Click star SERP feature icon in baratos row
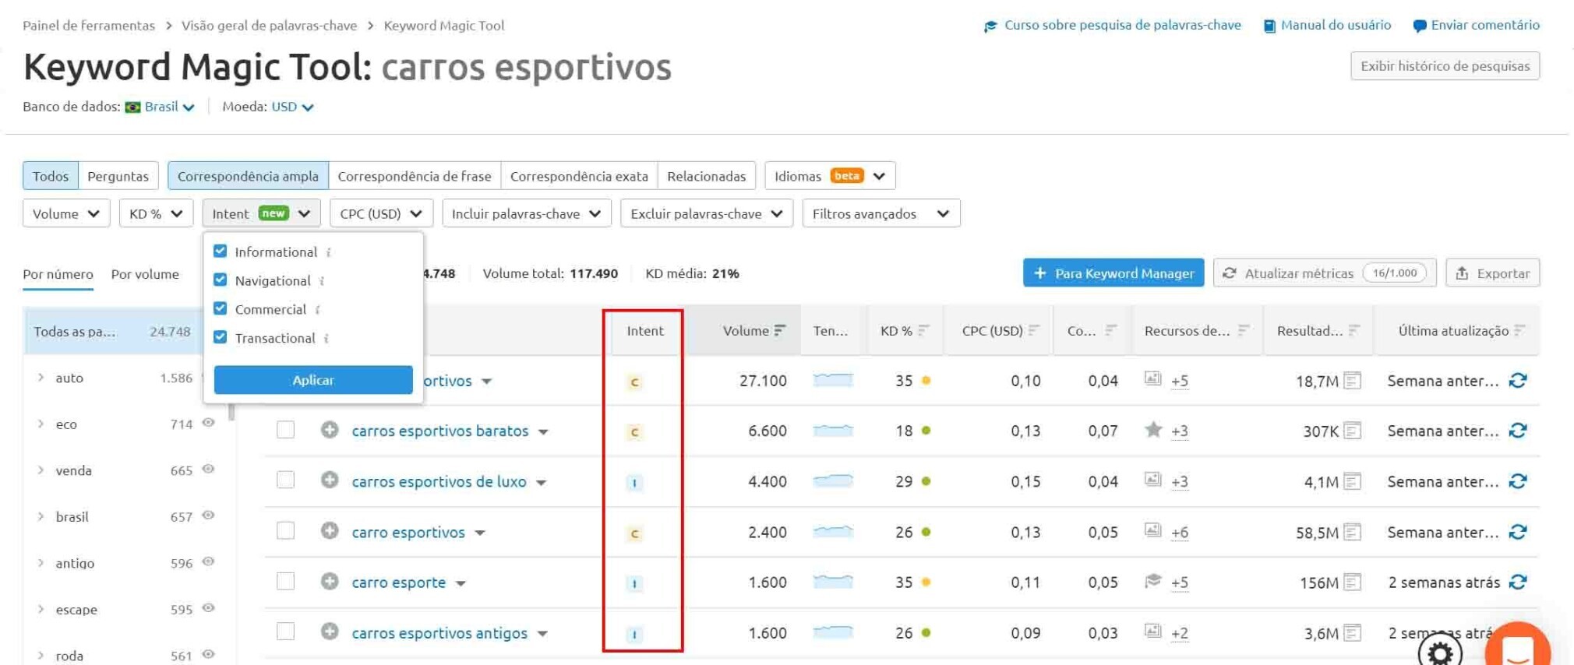The width and height of the screenshot is (1574, 665). (1153, 429)
